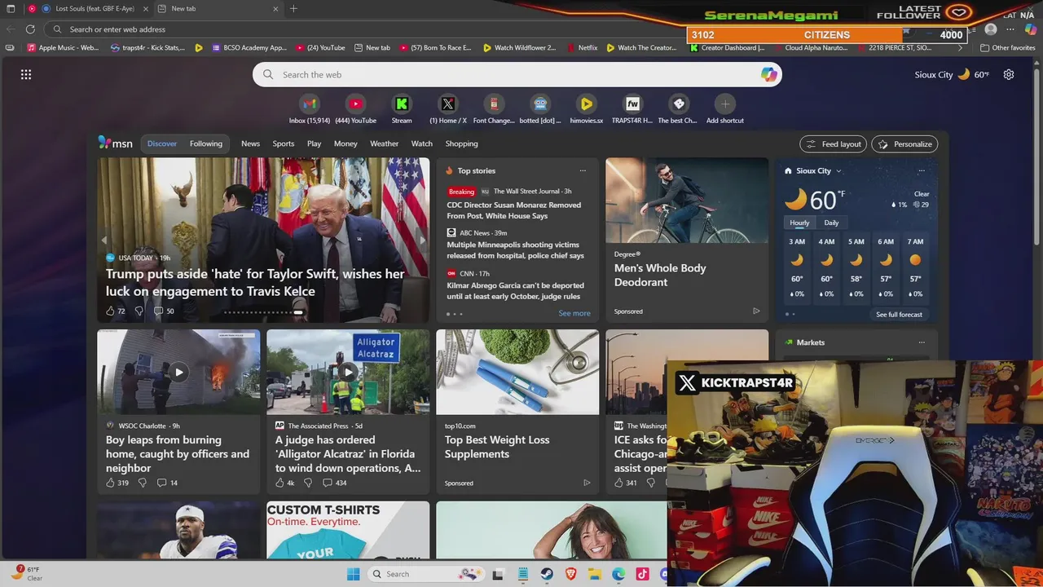Open the YouTube (444) shortcut tile

point(355,104)
